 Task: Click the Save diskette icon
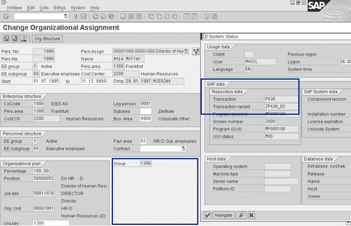pyautogui.click(x=83, y=16)
